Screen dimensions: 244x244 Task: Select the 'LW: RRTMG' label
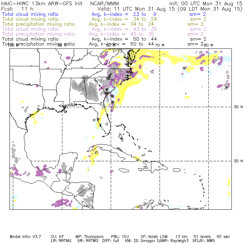61,241
